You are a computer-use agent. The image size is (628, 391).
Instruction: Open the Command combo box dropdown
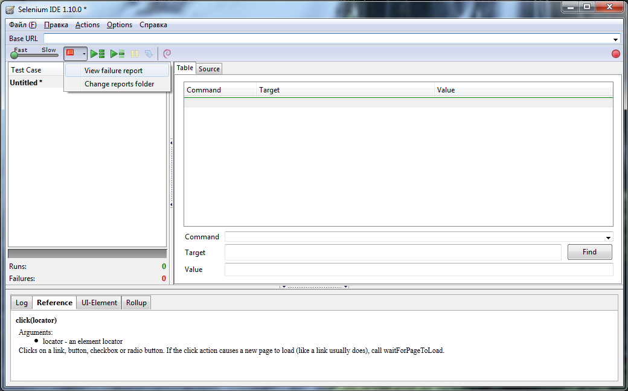pos(608,237)
